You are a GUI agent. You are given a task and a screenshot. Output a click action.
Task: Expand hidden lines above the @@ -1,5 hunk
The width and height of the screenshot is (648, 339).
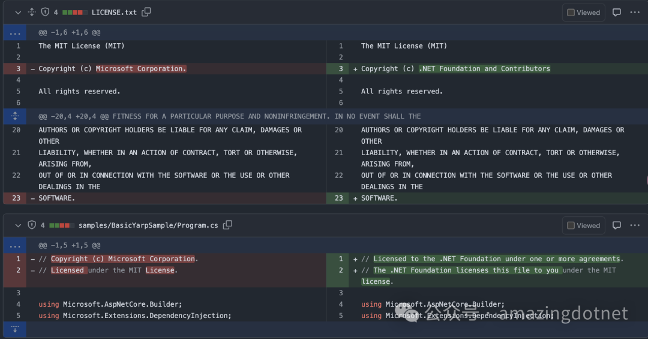pyautogui.click(x=15, y=246)
